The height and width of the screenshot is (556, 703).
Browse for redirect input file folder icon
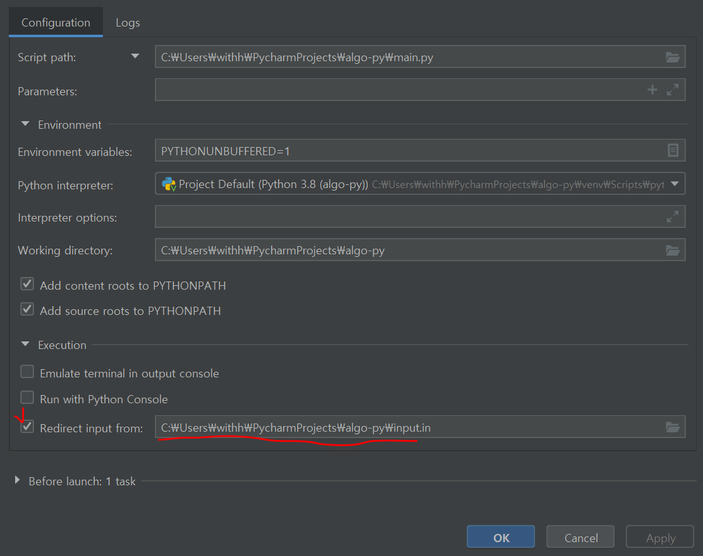coord(672,427)
